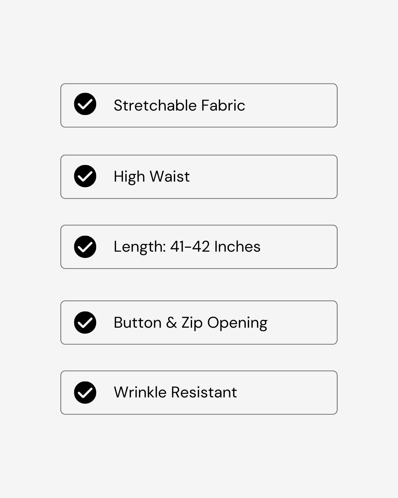Click the word "Zip" in the fourth box
Viewport: 398px width, 498px height.
(192, 322)
